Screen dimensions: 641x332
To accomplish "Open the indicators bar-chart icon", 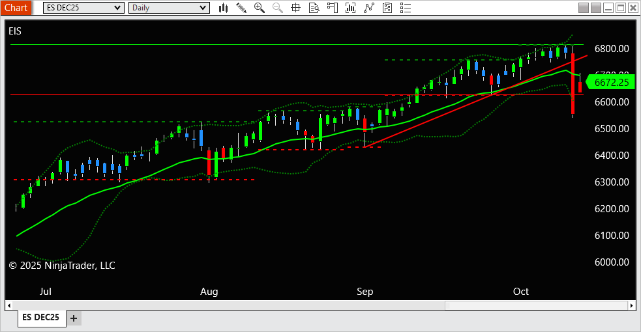I will pos(350,8).
